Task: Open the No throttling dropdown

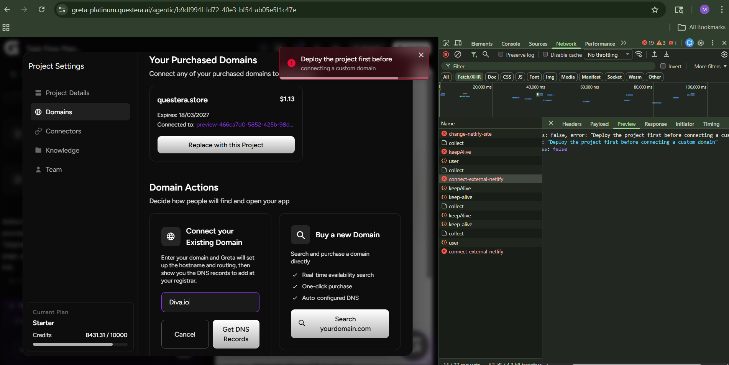Action: pyautogui.click(x=608, y=55)
